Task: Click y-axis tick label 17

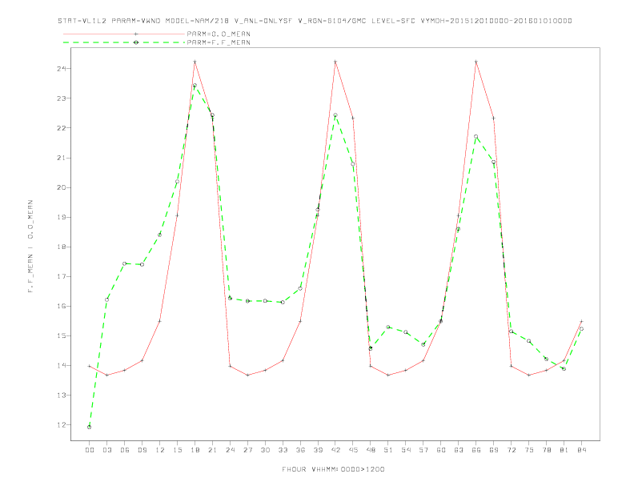Action: pyautogui.click(x=62, y=276)
